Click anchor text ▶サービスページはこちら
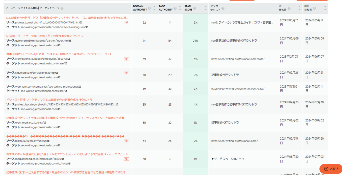The image size is (342, 175). click(228, 159)
